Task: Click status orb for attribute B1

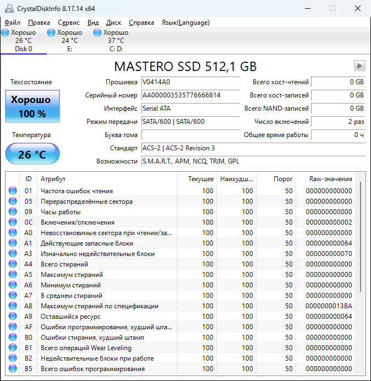Action: [x=13, y=347]
